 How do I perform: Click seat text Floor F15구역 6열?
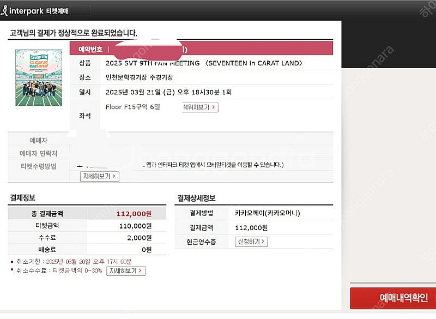pos(133,107)
